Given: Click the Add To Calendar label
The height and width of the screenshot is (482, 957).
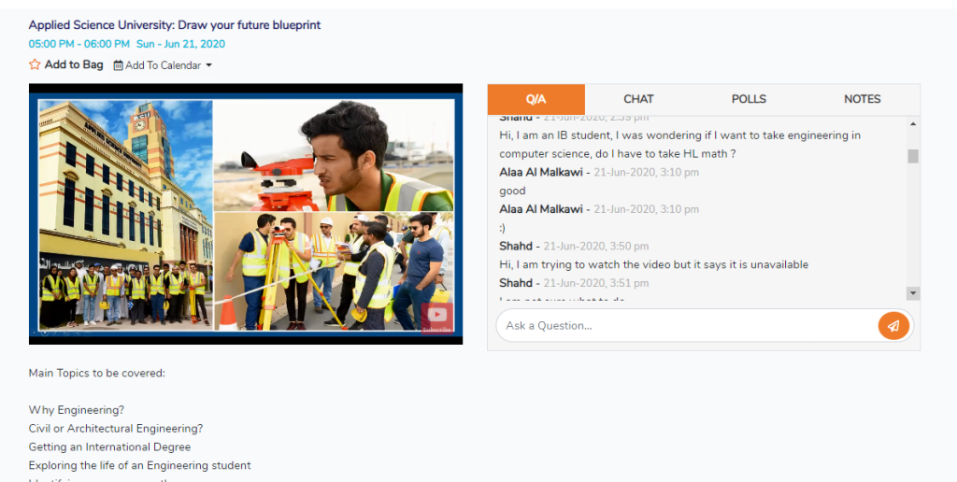Looking at the screenshot, I should click(163, 65).
